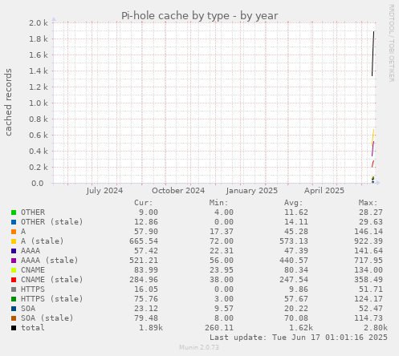Click the 'SOA (stale)' legend label
The height and width of the screenshot is (356, 399).
coord(47,318)
